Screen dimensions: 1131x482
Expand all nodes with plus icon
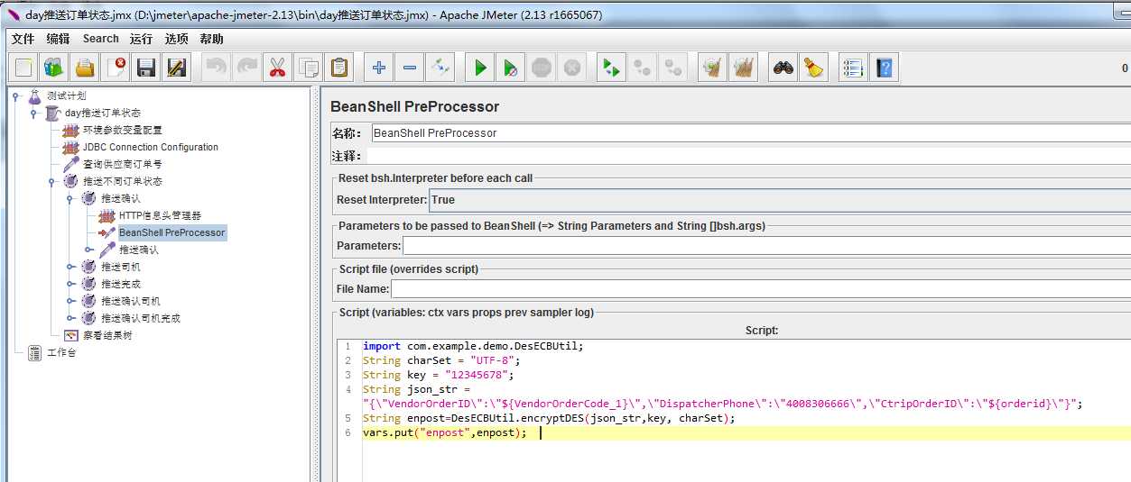point(379,68)
